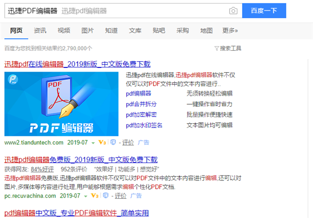This screenshot has height=218, width=313.
Task: Click the text 一键操作省时省力
Action: [x=210, y=104]
